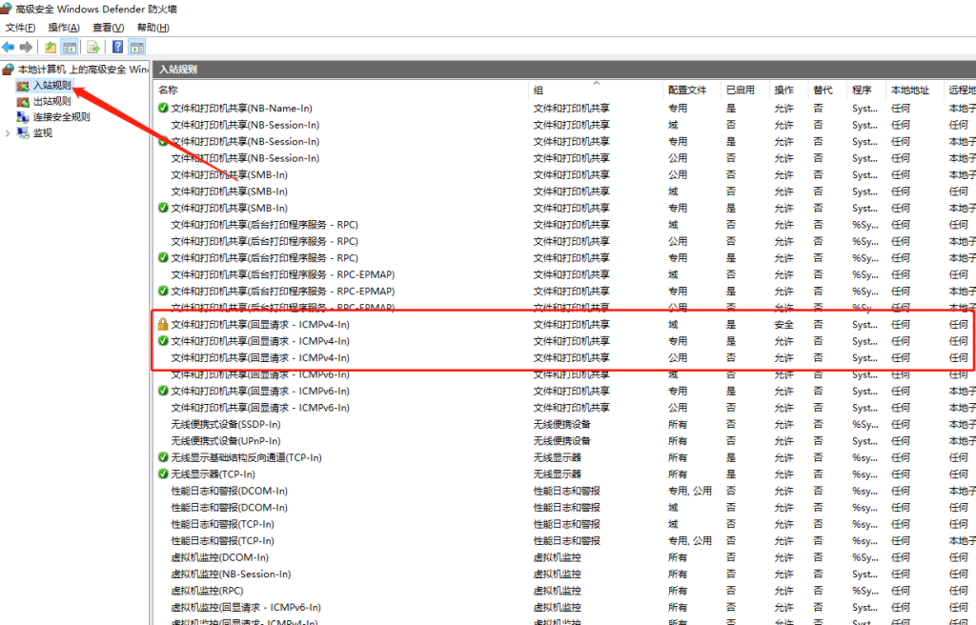976x625 pixels.
Task: Click the 出站规则 tree icon
Action: tap(23, 102)
